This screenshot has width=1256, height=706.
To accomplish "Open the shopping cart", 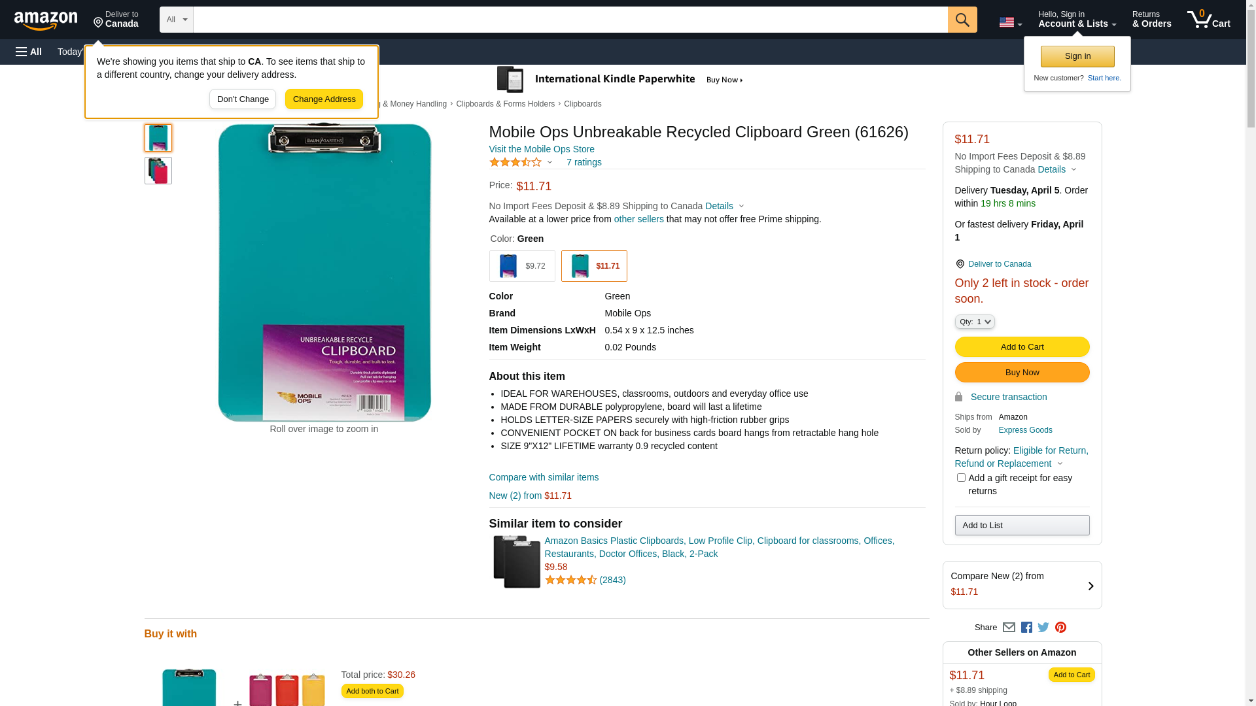I will 1208,20.
